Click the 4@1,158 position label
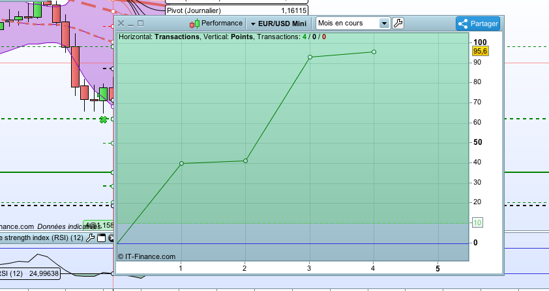 pyautogui.click(x=98, y=225)
